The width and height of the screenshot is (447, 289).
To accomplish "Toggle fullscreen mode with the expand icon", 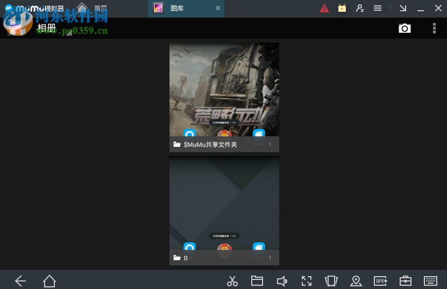I will coord(307,281).
